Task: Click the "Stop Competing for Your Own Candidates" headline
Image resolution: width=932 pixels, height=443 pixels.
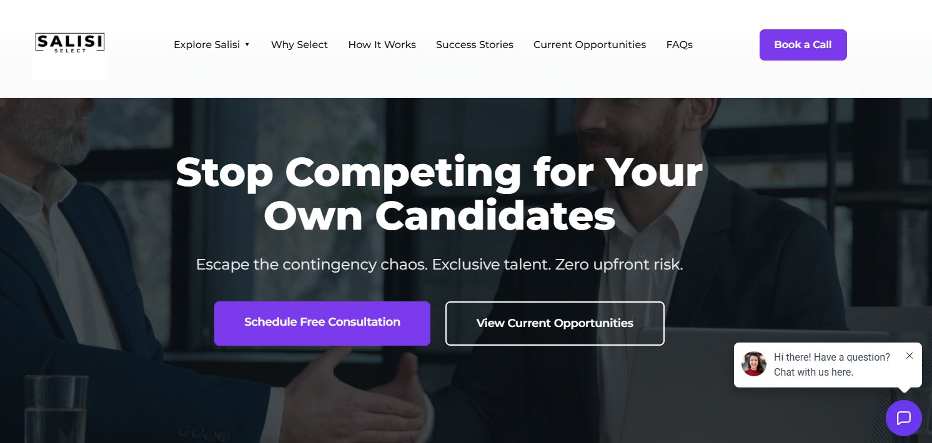Action: pos(439,193)
